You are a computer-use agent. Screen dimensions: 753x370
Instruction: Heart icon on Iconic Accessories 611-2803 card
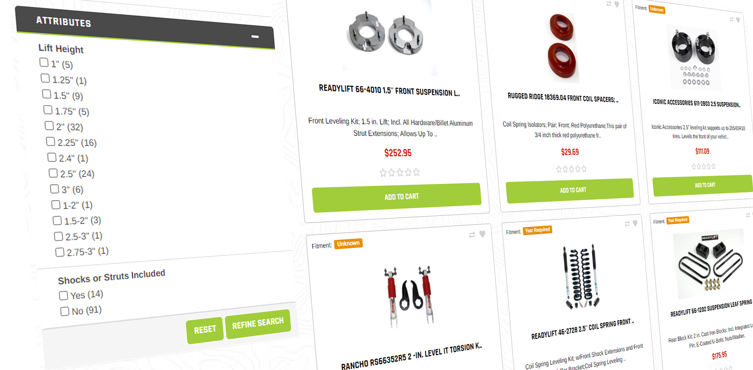[738, 20]
